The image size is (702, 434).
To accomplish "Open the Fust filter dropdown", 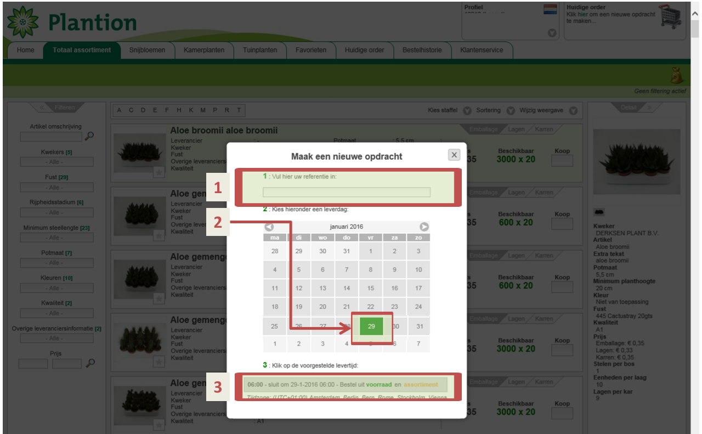I will tap(57, 187).
